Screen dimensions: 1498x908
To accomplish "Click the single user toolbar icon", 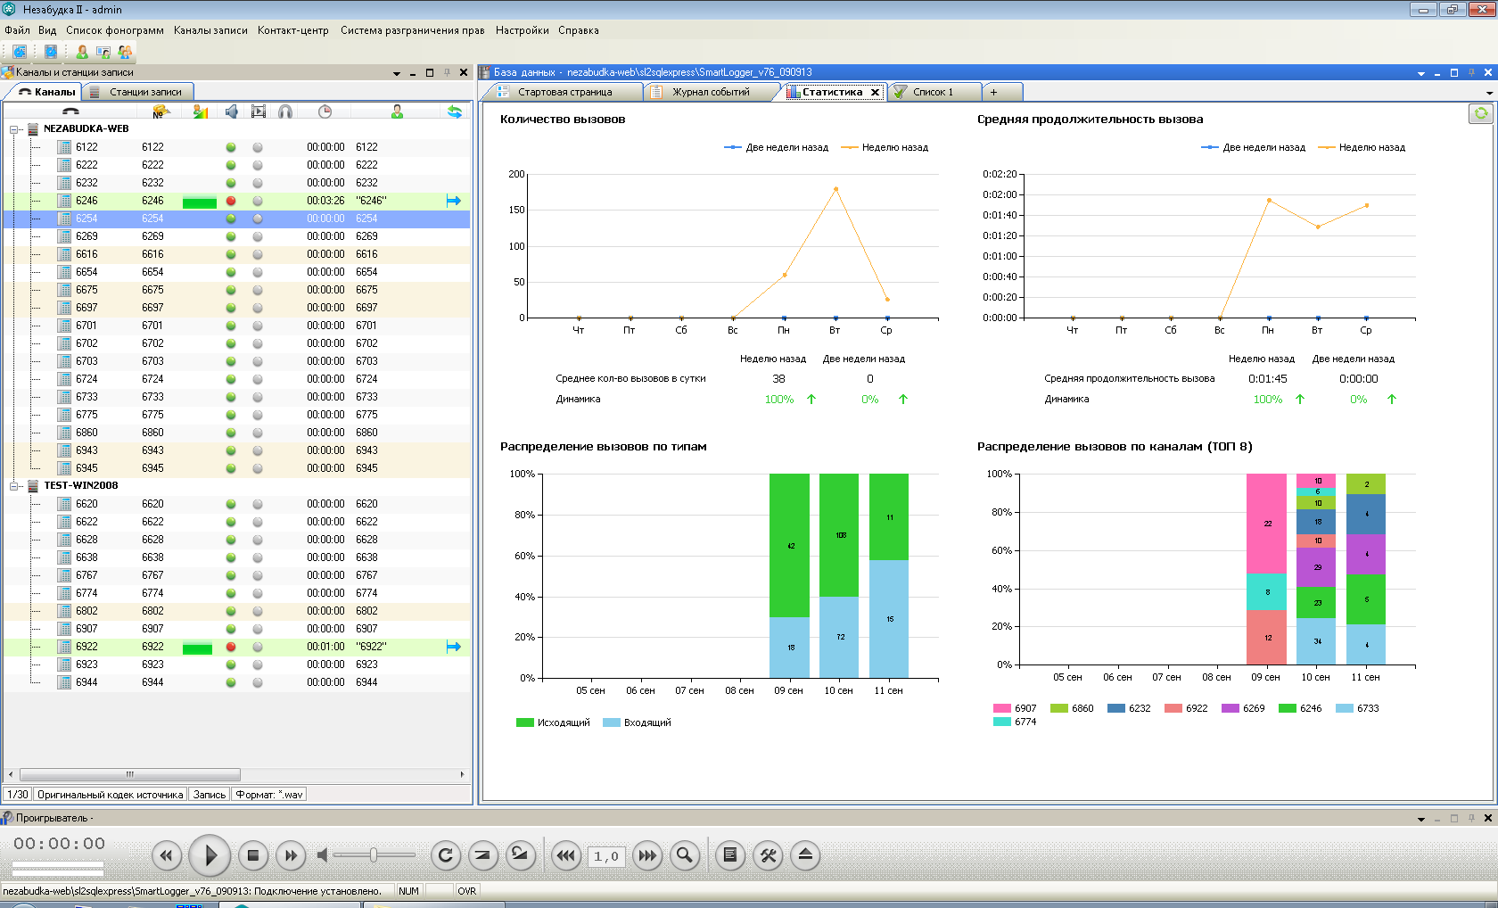I will click(82, 52).
